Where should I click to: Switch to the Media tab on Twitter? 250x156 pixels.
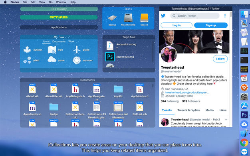[x=210, y=110]
